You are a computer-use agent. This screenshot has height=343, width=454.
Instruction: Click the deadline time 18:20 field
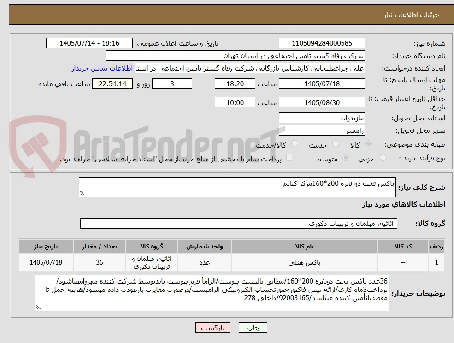[235, 84]
